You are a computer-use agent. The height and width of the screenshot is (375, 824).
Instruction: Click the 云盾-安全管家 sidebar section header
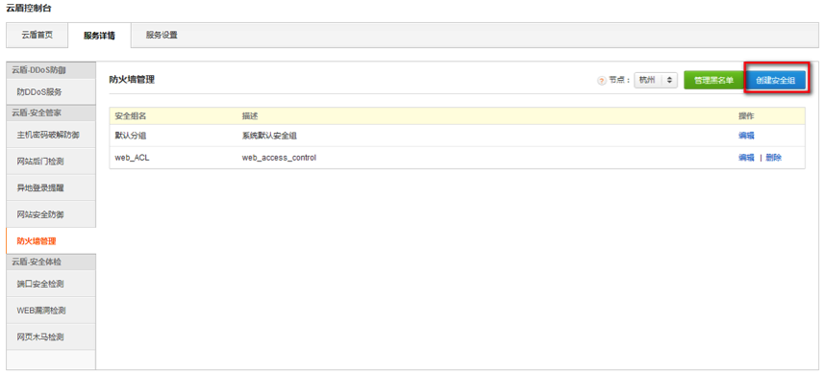(x=51, y=112)
